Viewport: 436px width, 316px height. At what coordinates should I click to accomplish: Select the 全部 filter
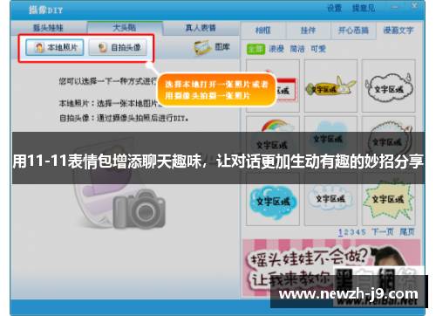pyautogui.click(x=255, y=49)
